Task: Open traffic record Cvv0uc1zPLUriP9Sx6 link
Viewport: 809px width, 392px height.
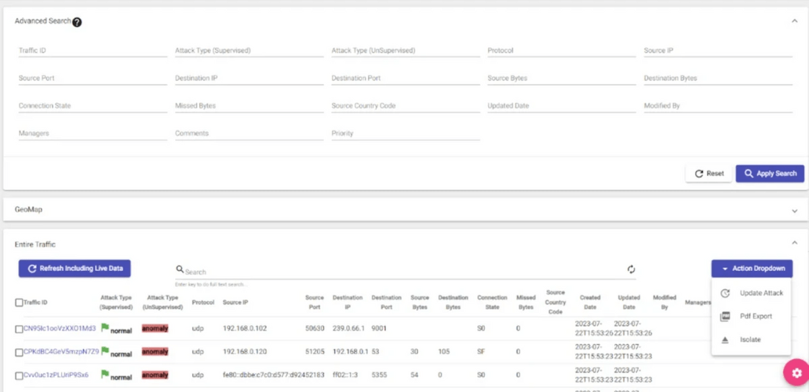Action: (x=56, y=375)
